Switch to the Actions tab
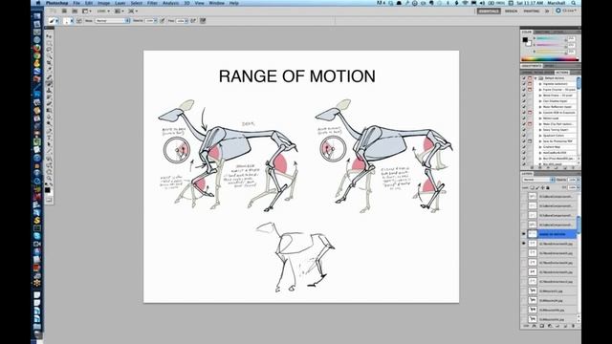Image resolution: width=612 pixels, height=344 pixels. point(562,73)
